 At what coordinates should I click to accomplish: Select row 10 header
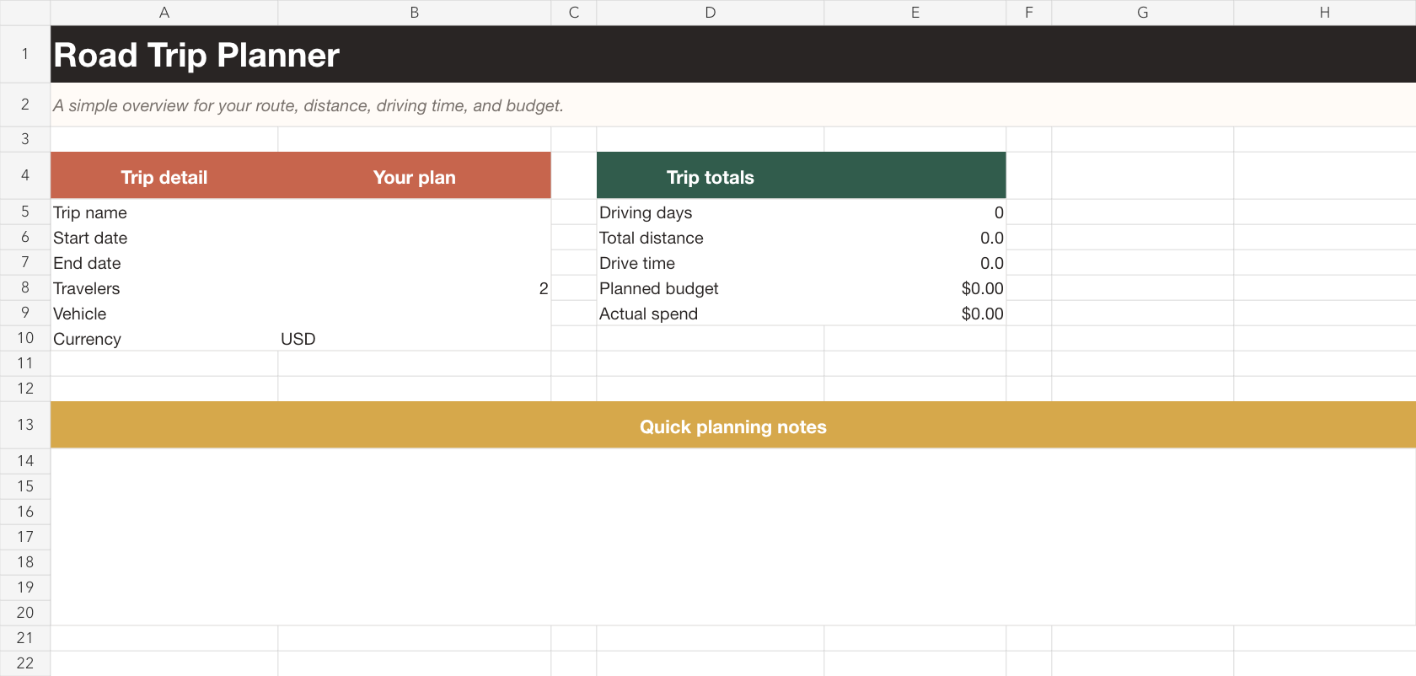(25, 338)
